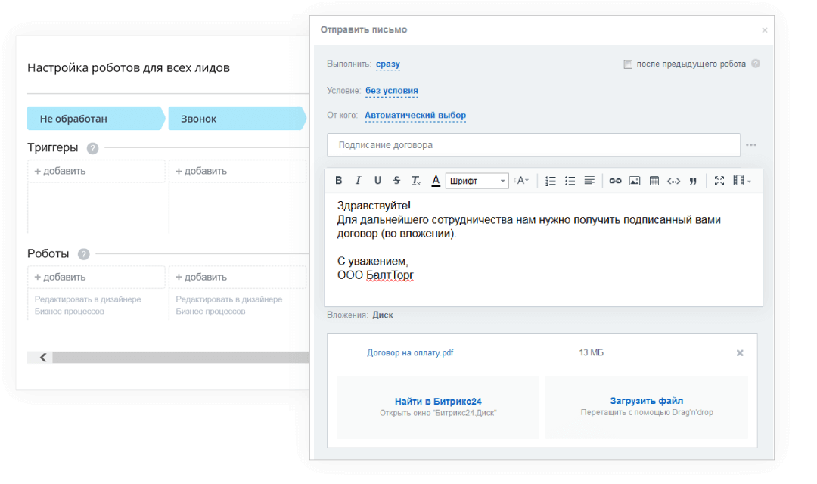Open help icon beside 'Роботы'
The image size is (817, 484).
83,254
